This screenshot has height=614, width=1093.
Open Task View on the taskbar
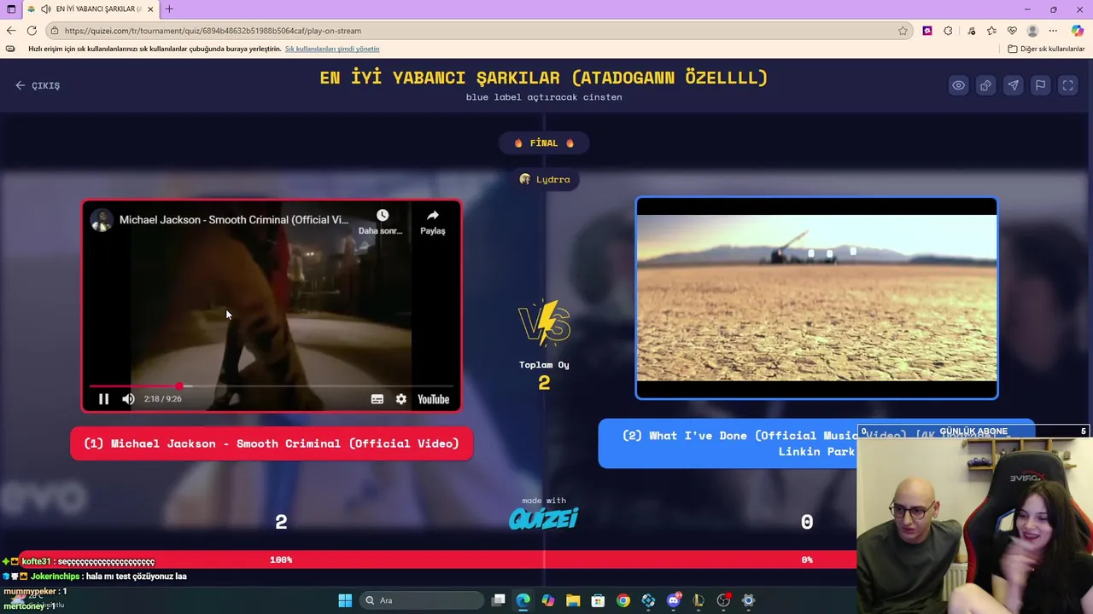(499, 600)
